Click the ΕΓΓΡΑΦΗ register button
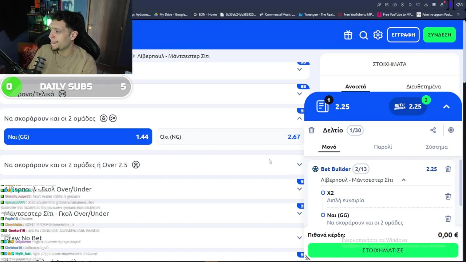 tap(403, 35)
